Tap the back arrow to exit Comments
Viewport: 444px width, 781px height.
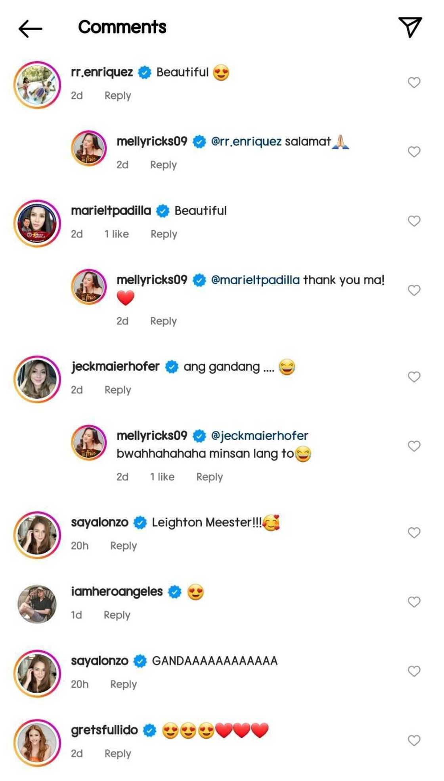point(31,28)
